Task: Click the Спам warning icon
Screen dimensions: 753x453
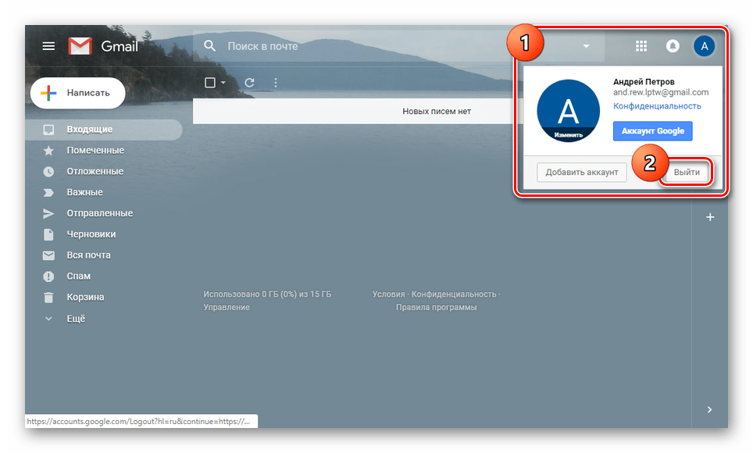Action: (48, 276)
